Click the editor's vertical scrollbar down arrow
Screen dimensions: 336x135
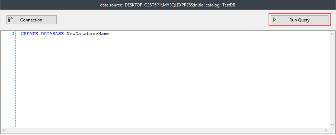[332, 125]
